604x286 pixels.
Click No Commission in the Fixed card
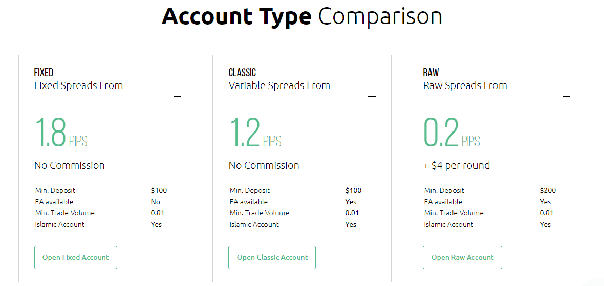click(x=69, y=165)
